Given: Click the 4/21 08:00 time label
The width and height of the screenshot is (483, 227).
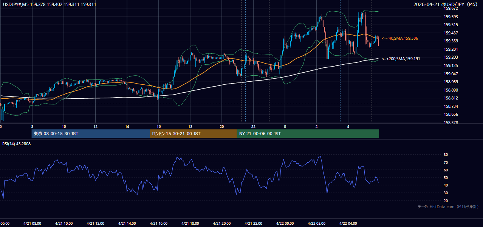Looking at the screenshot, I should point(32,224).
